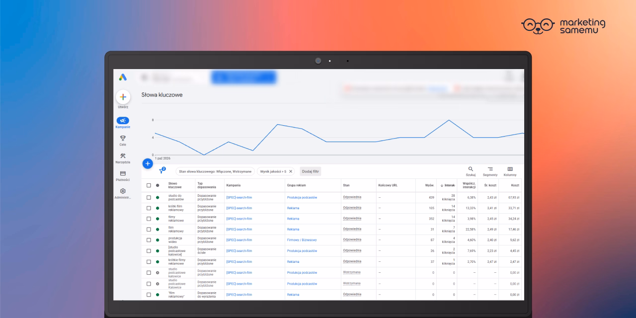Remove the Wynik jakości > 5 filter
The height and width of the screenshot is (318, 636).
pos(291,171)
